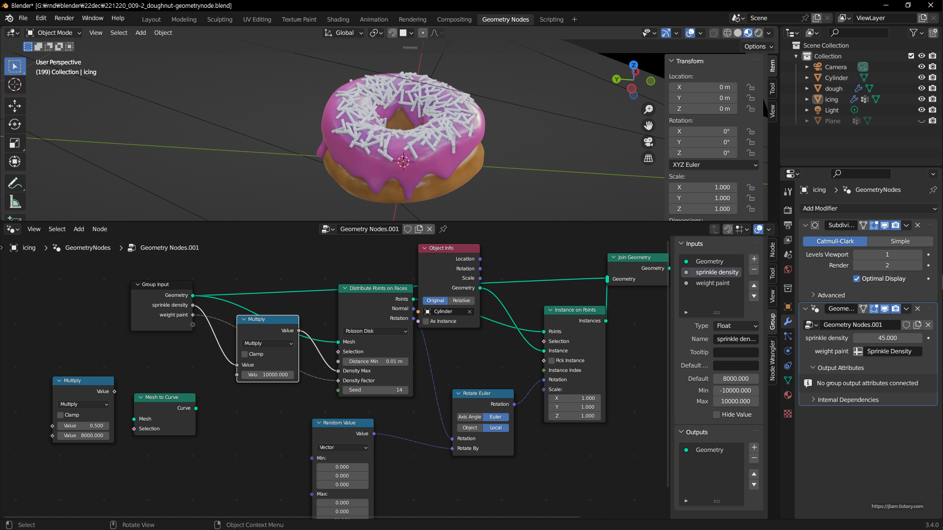Open the Render menu
Screen dimensions: 943x530
click(64, 18)
